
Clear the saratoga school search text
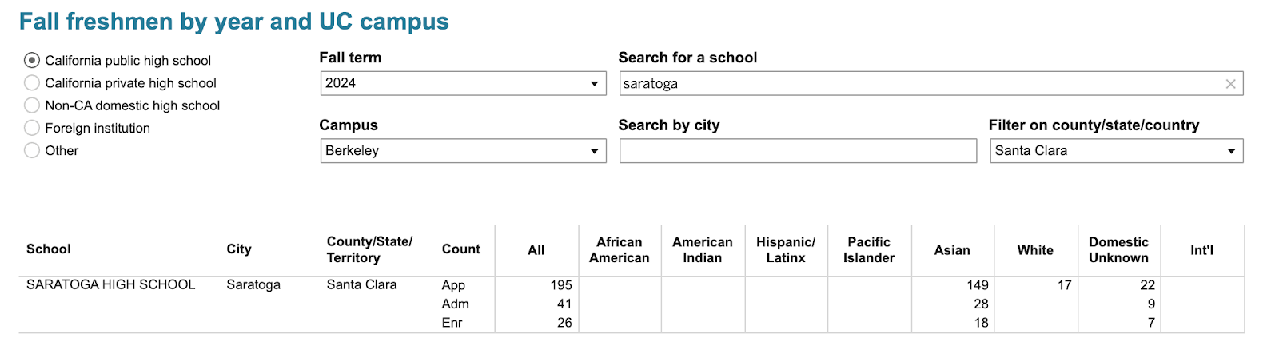click(x=1230, y=84)
